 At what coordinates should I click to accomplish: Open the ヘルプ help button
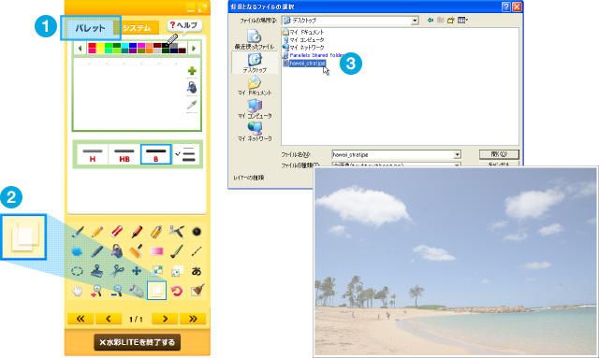pos(184,25)
